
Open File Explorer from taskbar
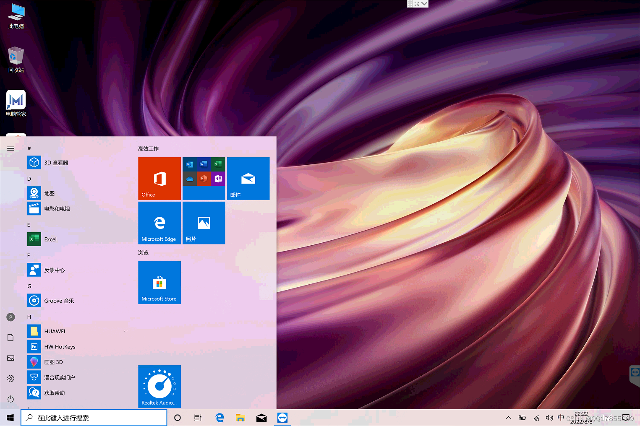click(x=240, y=418)
